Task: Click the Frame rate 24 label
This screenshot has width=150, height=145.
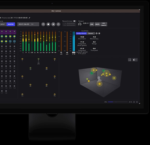Action: pos(7,18)
